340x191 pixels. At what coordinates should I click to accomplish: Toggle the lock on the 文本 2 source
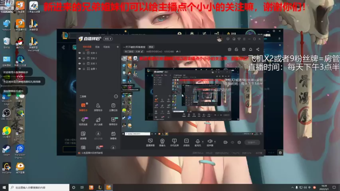(x=84, y=58)
